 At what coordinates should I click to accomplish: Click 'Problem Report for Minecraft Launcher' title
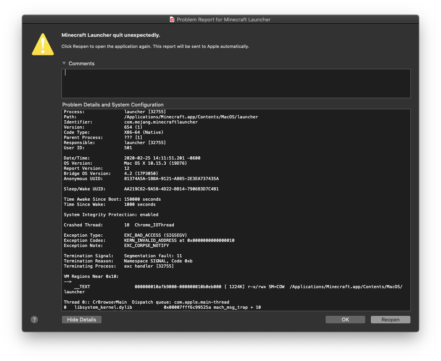click(224, 20)
